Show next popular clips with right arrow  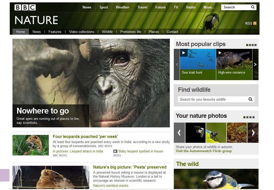coord(255,64)
